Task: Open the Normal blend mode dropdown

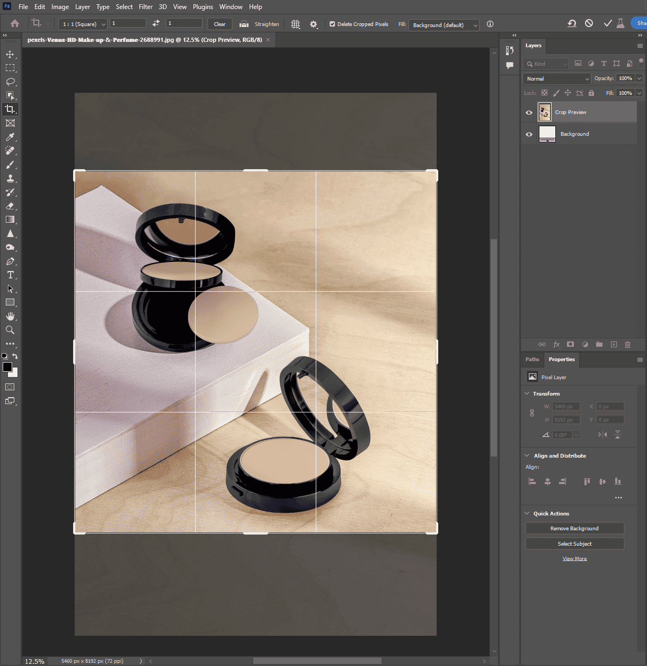Action: click(x=557, y=78)
